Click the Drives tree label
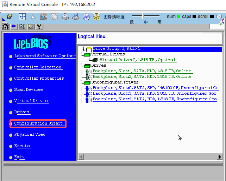The height and width of the screenshot is (181, 226). coord(99,65)
